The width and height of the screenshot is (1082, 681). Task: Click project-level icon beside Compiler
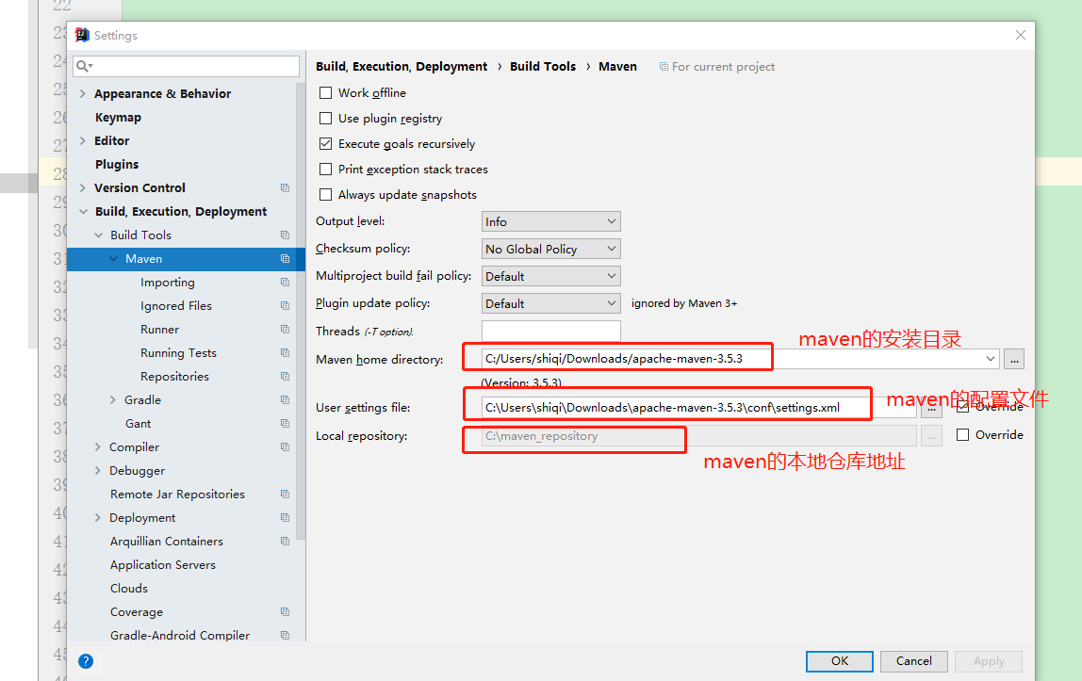pyautogui.click(x=285, y=446)
